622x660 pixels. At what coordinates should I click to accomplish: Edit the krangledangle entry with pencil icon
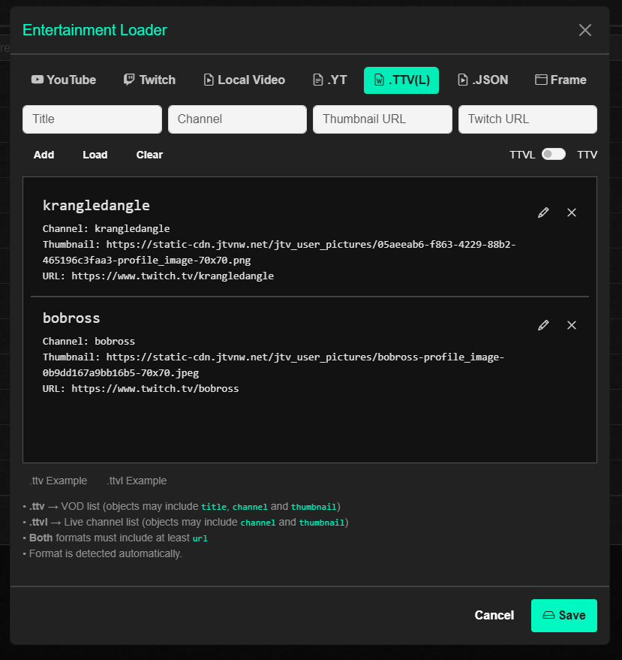pos(543,212)
